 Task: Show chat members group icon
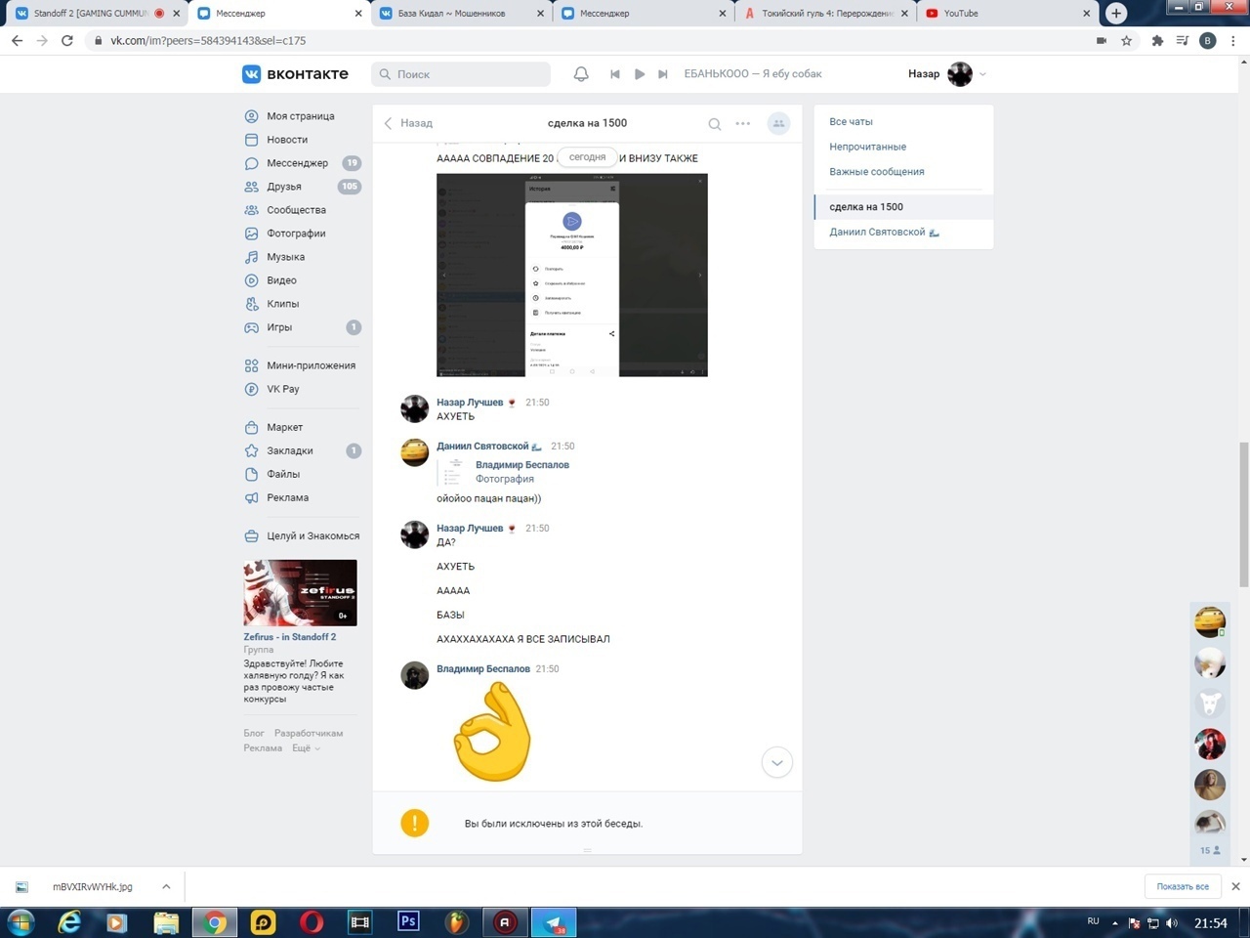point(778,124)
